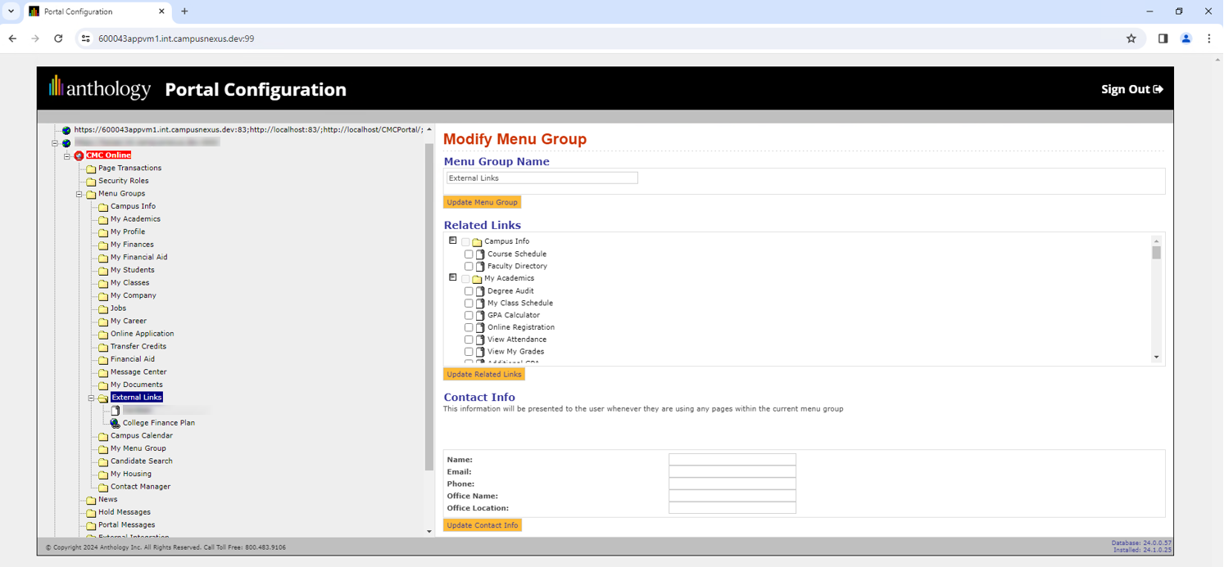Click the Update Contact Info button
This screenshot has width=1224, height=567.
pyautogui.click(x=483, y=525)
